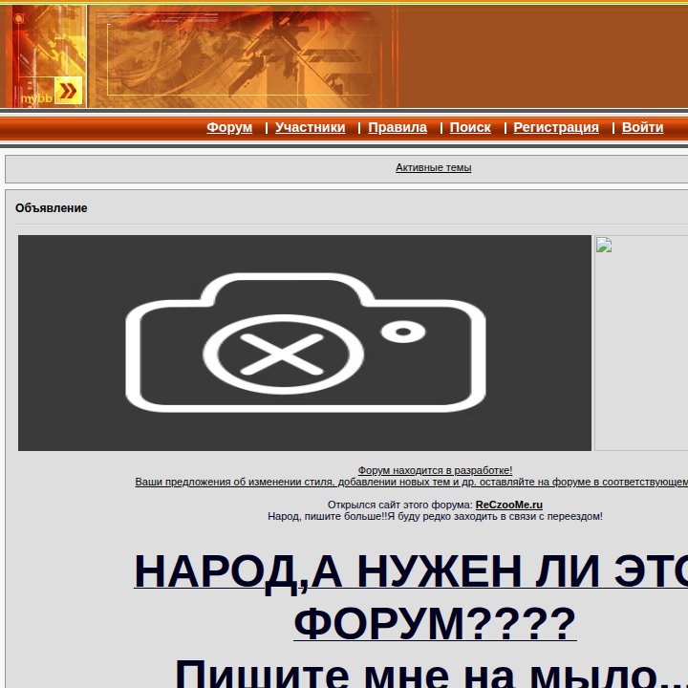Open the Форум navigation link
688x688 pixels.
229,127
